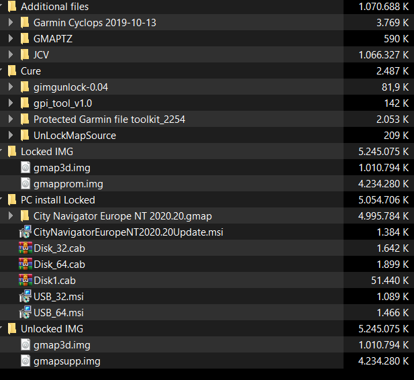
Task: Select the GMAPTZ folder name
Action: point(53,39)
